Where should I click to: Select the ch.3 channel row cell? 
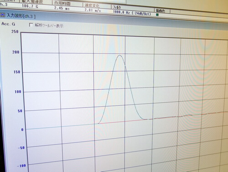point(4,5)
